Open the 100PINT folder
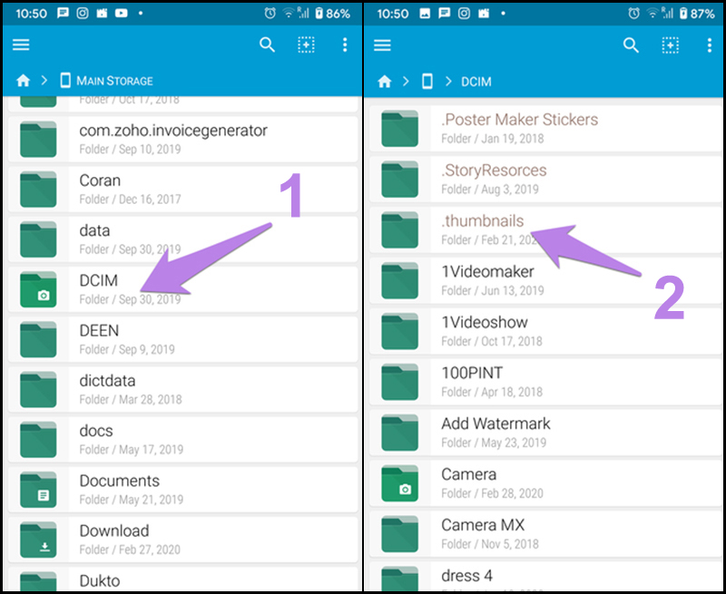 pyautogui.click(x=545, y=382)
